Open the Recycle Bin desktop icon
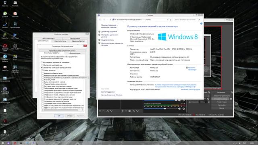258x145 pixels. tap(5, 3)
